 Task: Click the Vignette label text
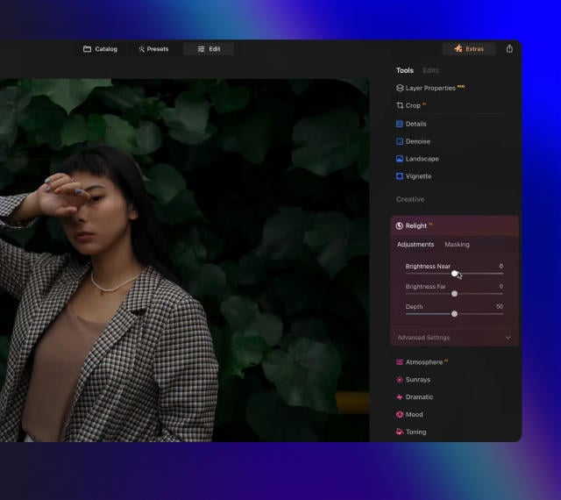418,176
